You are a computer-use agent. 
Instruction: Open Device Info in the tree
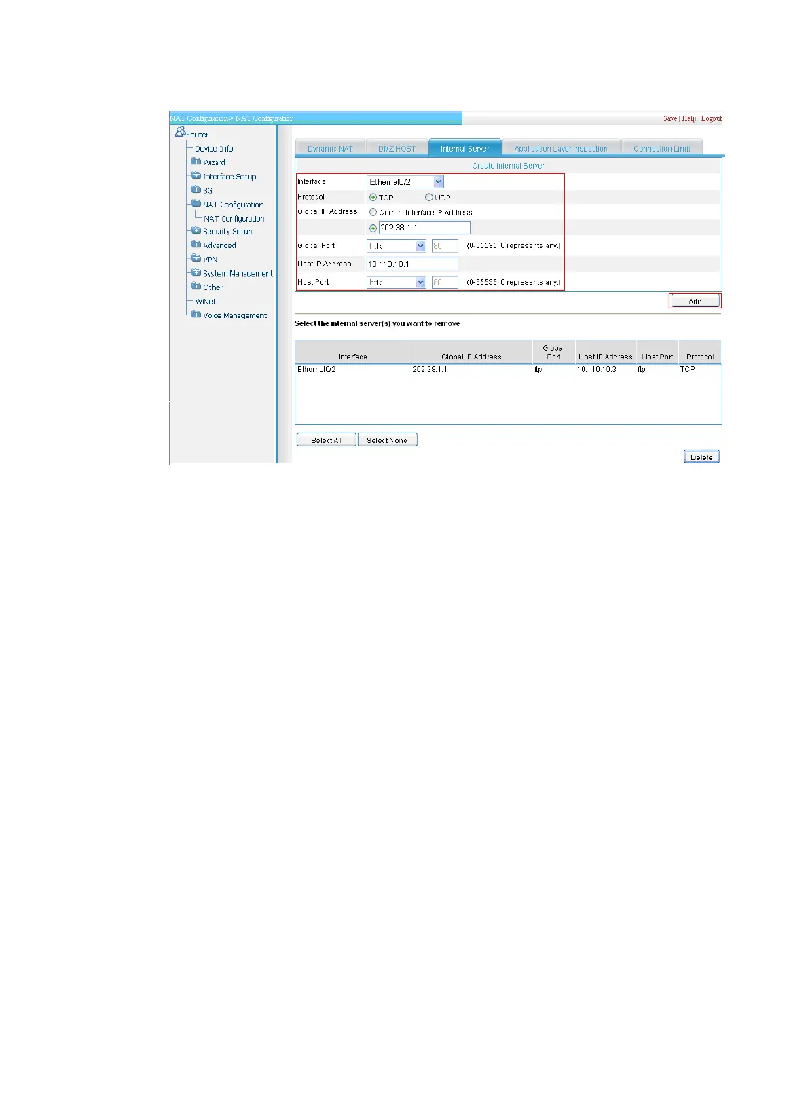[x=214, y=149]
